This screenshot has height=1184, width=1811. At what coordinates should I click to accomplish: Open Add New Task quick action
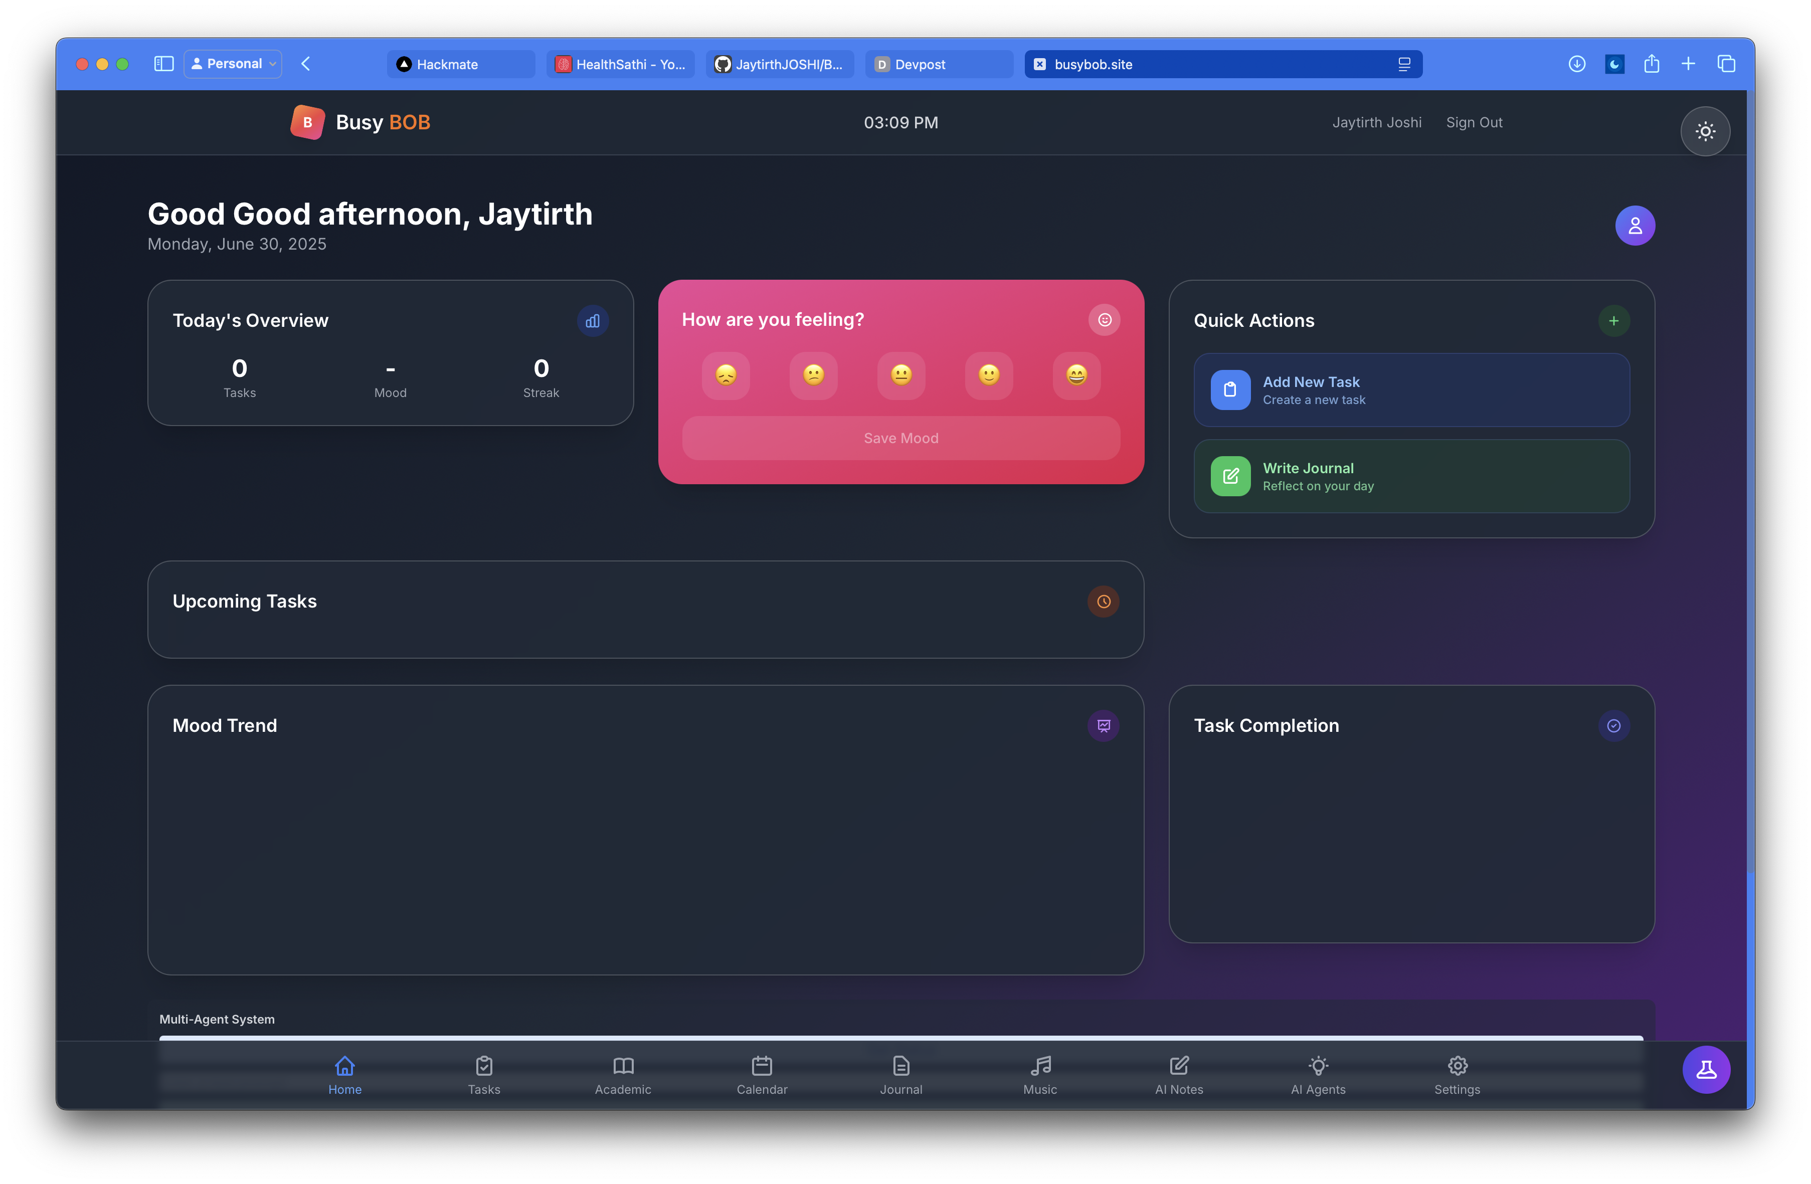(x=1411, y=389)
